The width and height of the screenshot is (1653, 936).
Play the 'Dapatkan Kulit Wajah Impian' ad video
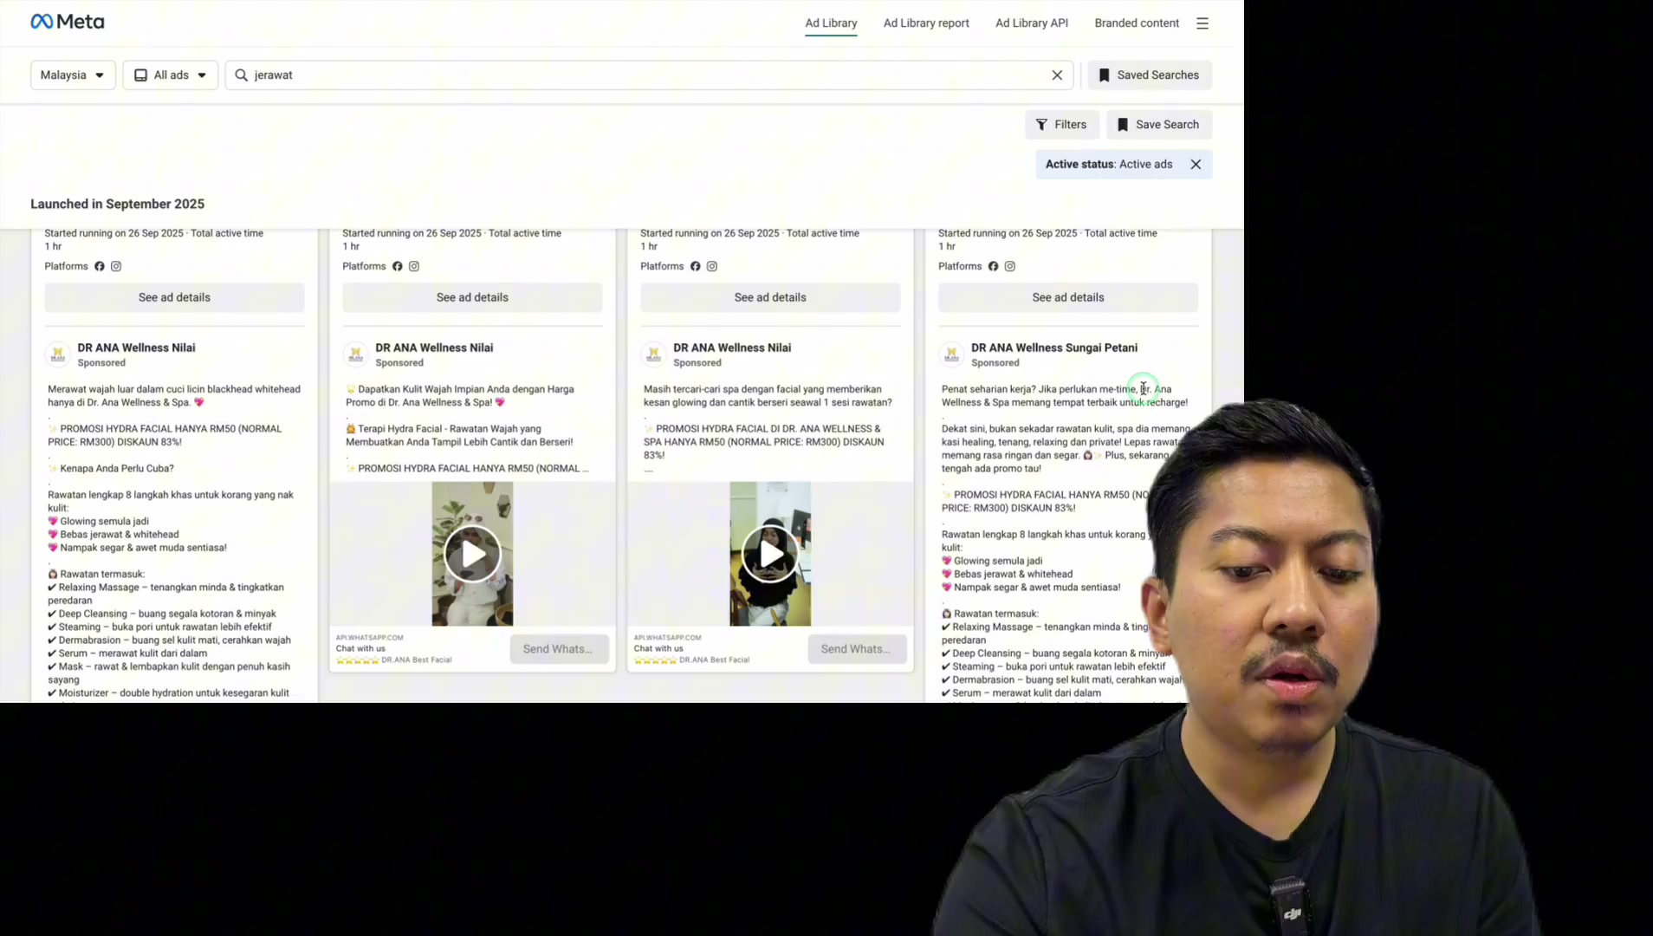pyautogui.click(x=472, y=554)
